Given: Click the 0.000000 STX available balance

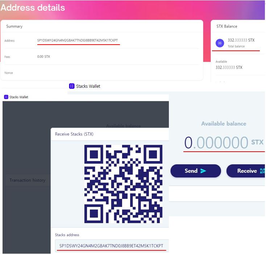Looking at the screenshot, I should (x=224, y=142).
